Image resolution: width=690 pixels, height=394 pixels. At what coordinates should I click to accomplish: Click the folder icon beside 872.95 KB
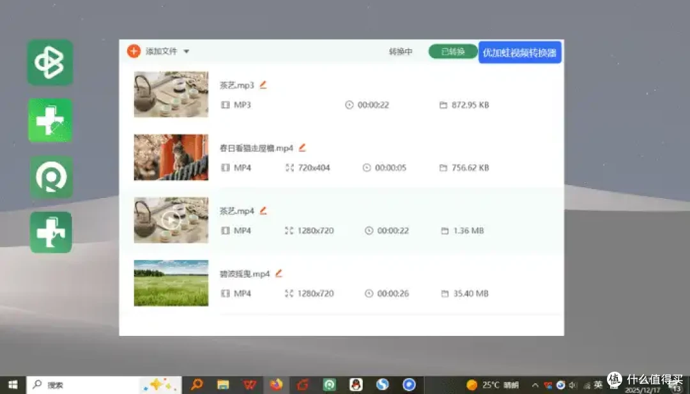(443, 105)
